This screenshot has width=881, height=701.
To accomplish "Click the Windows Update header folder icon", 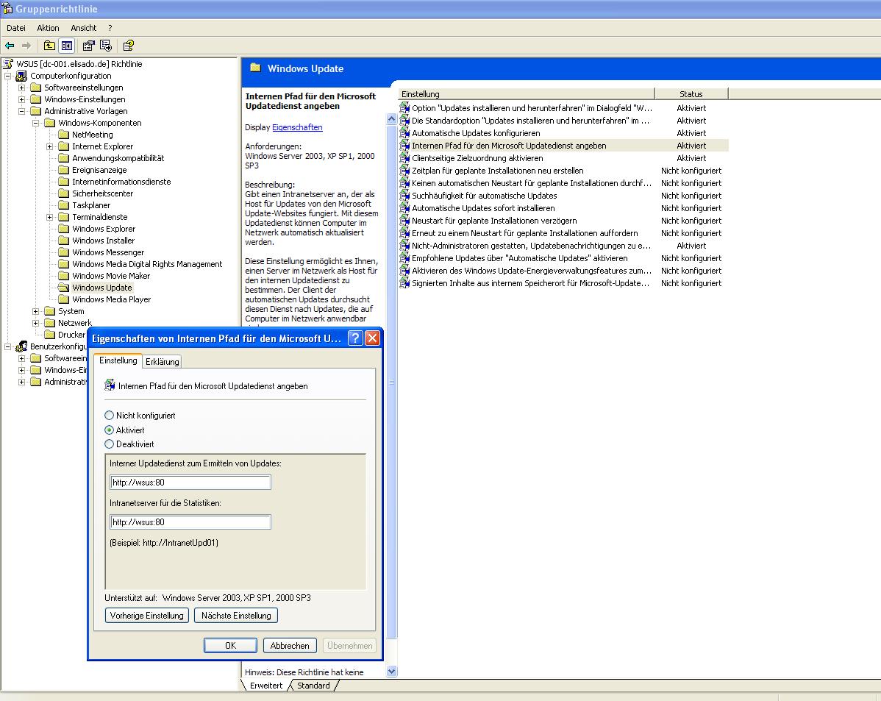I will (256, 68).
